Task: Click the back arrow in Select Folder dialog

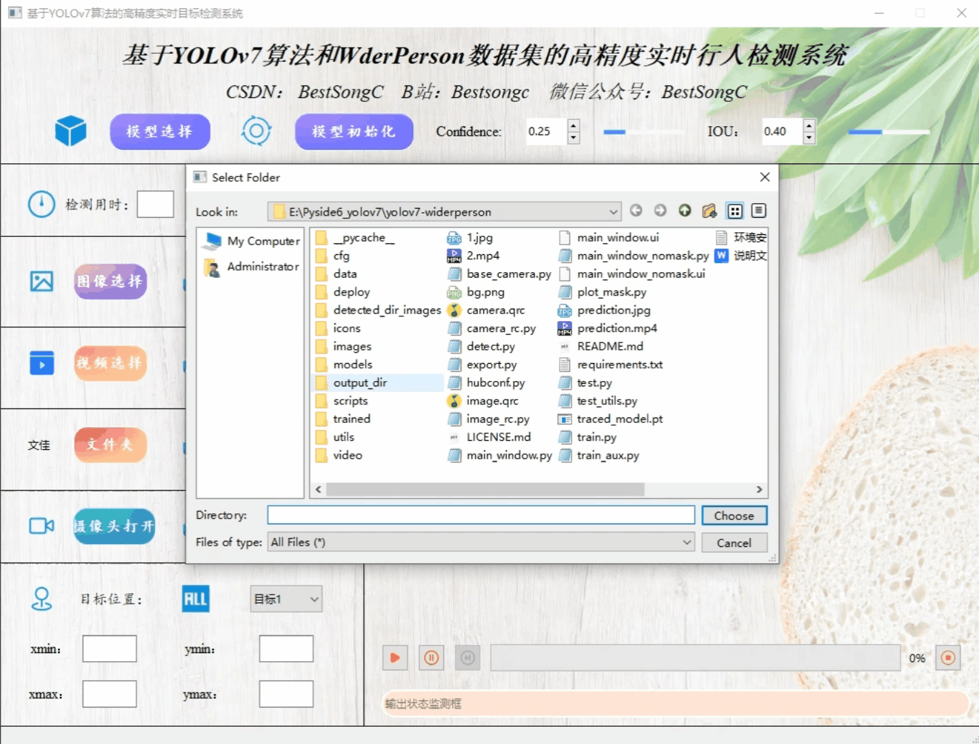Action: click(636, 211)
